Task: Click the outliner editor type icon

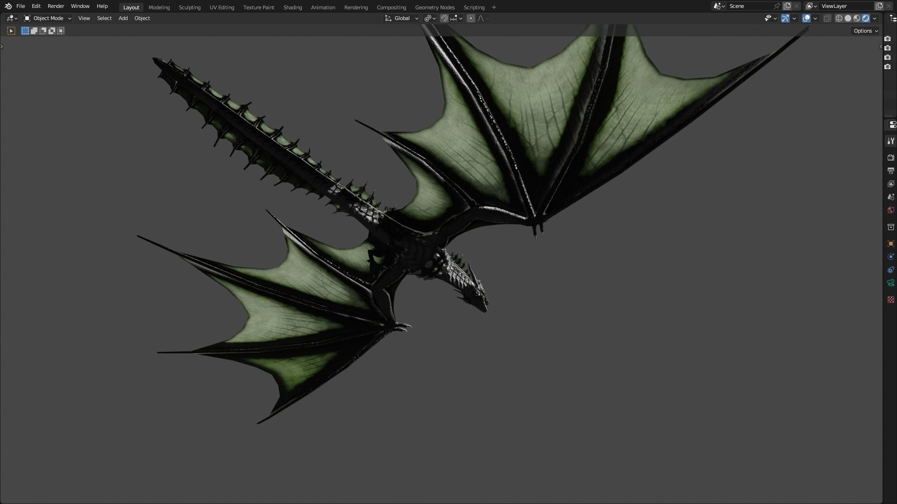Action: click(893, 18)
